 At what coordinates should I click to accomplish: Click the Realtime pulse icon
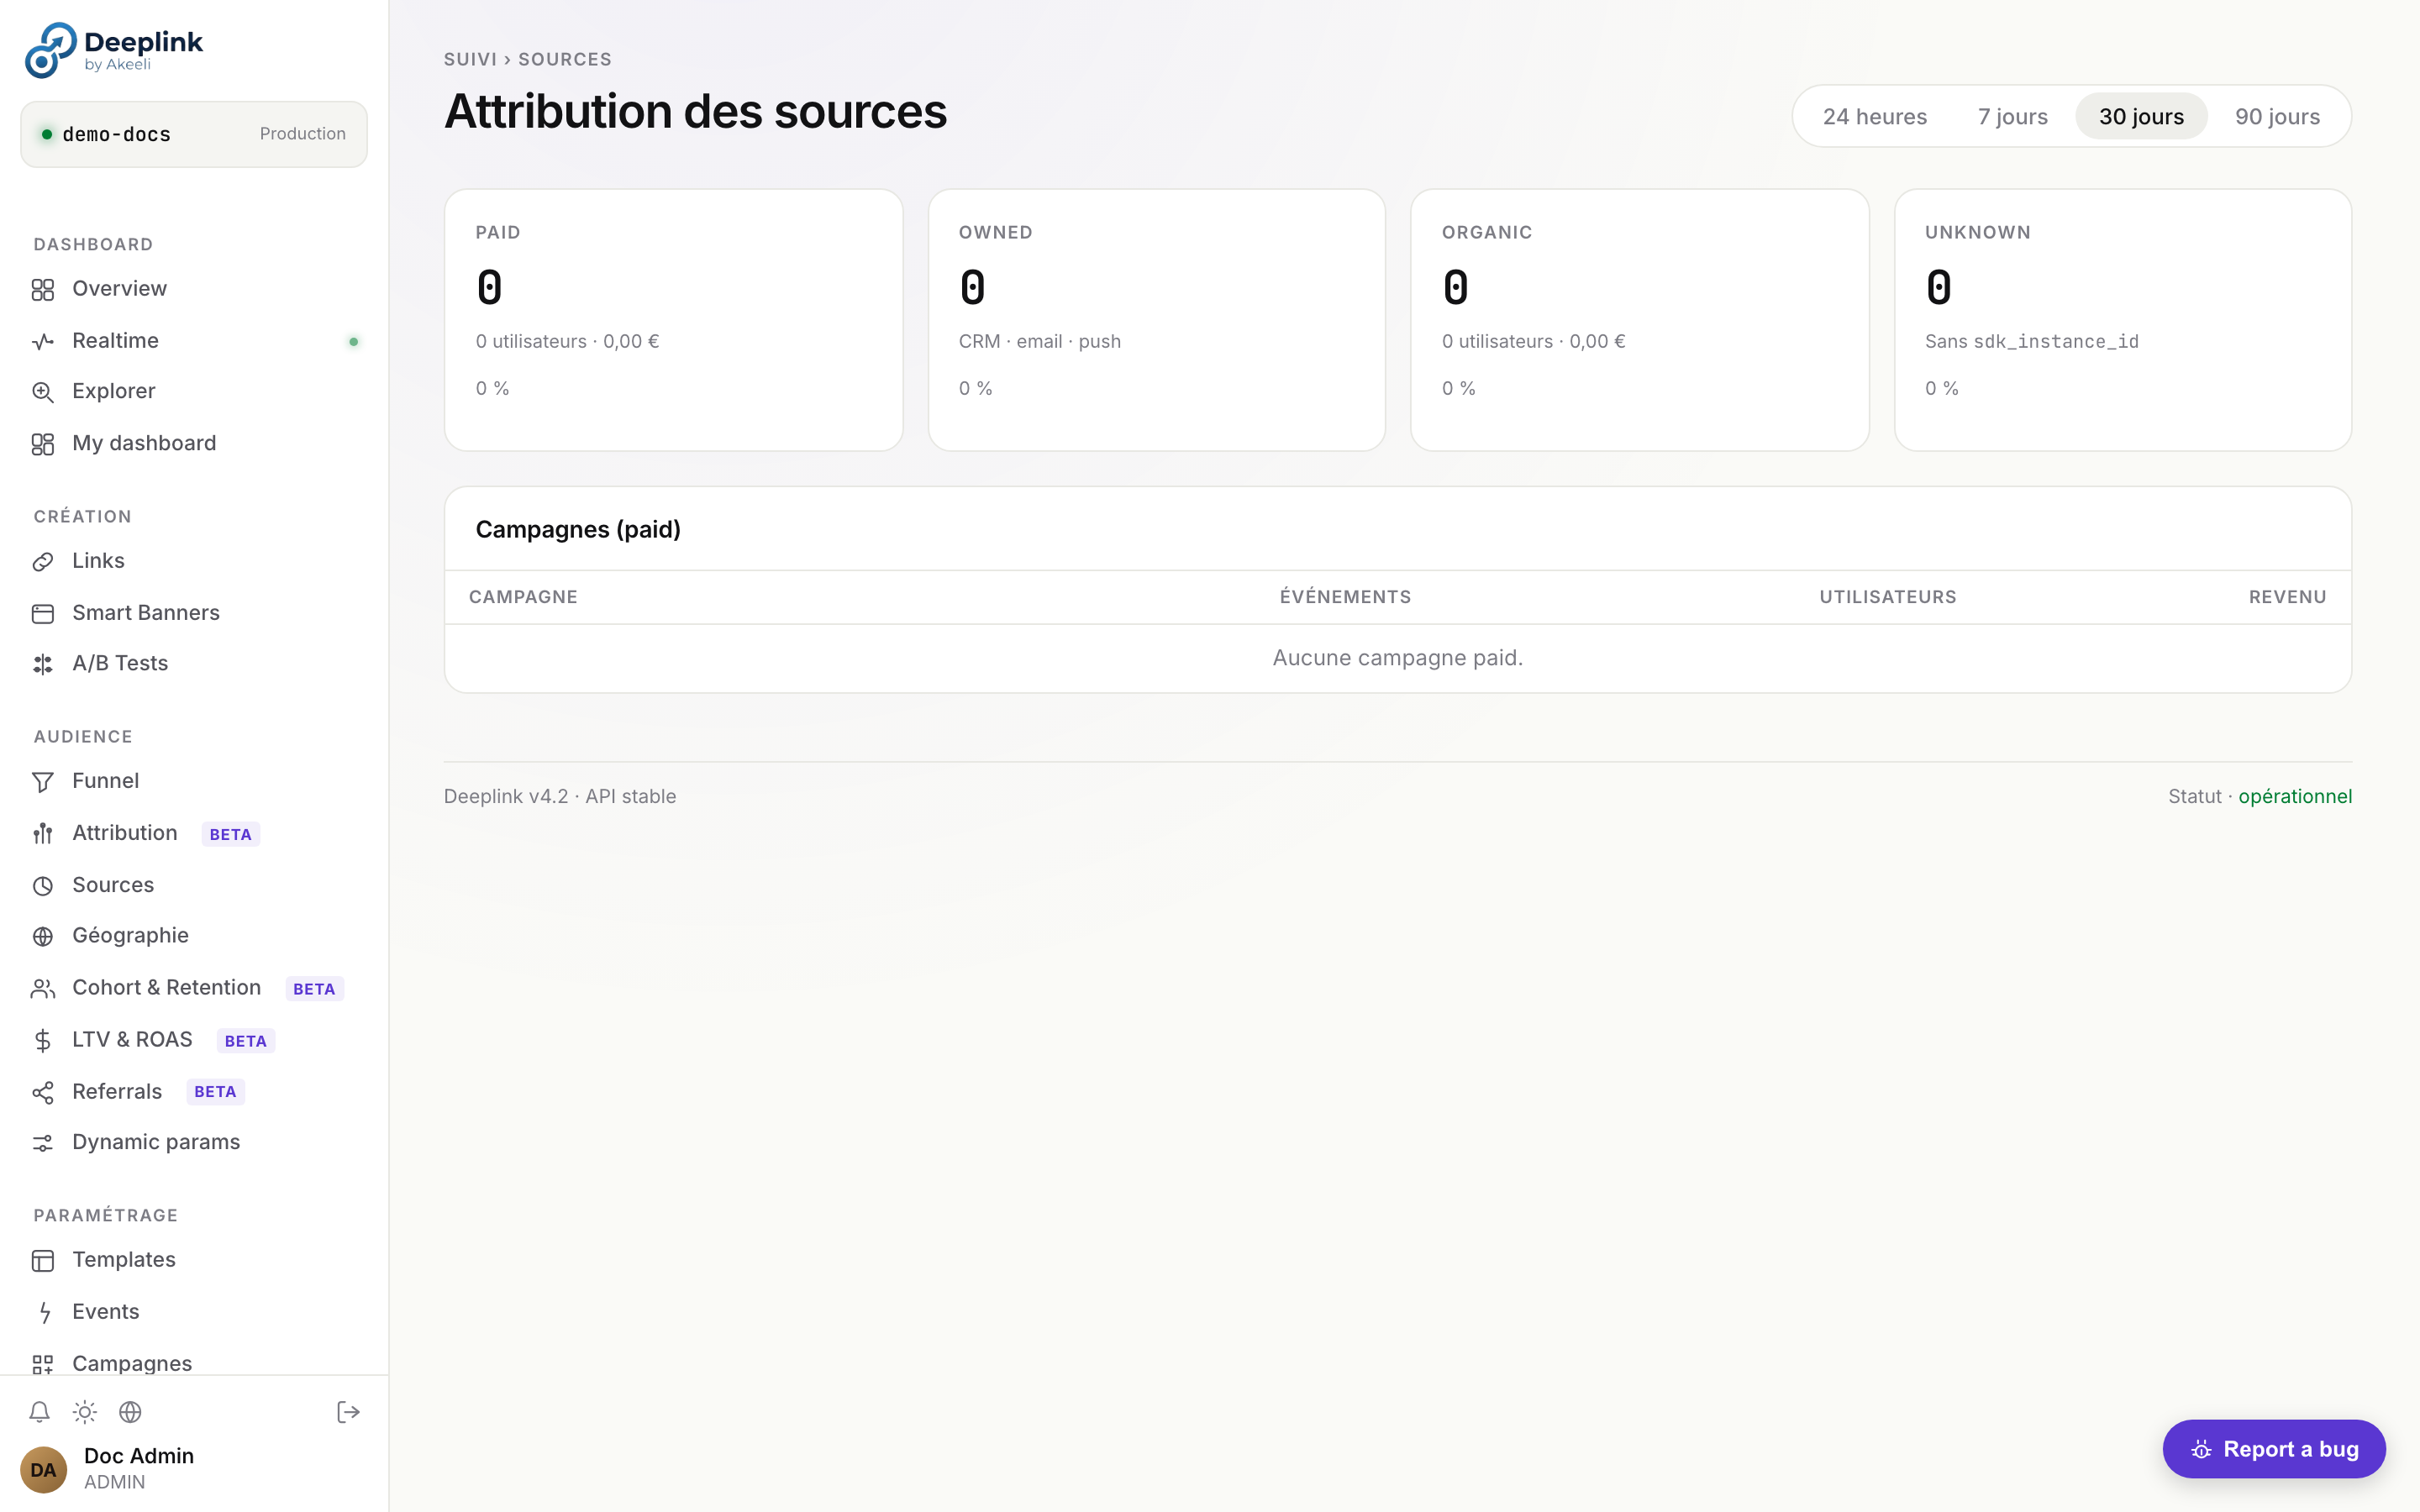tap(42, 342)
